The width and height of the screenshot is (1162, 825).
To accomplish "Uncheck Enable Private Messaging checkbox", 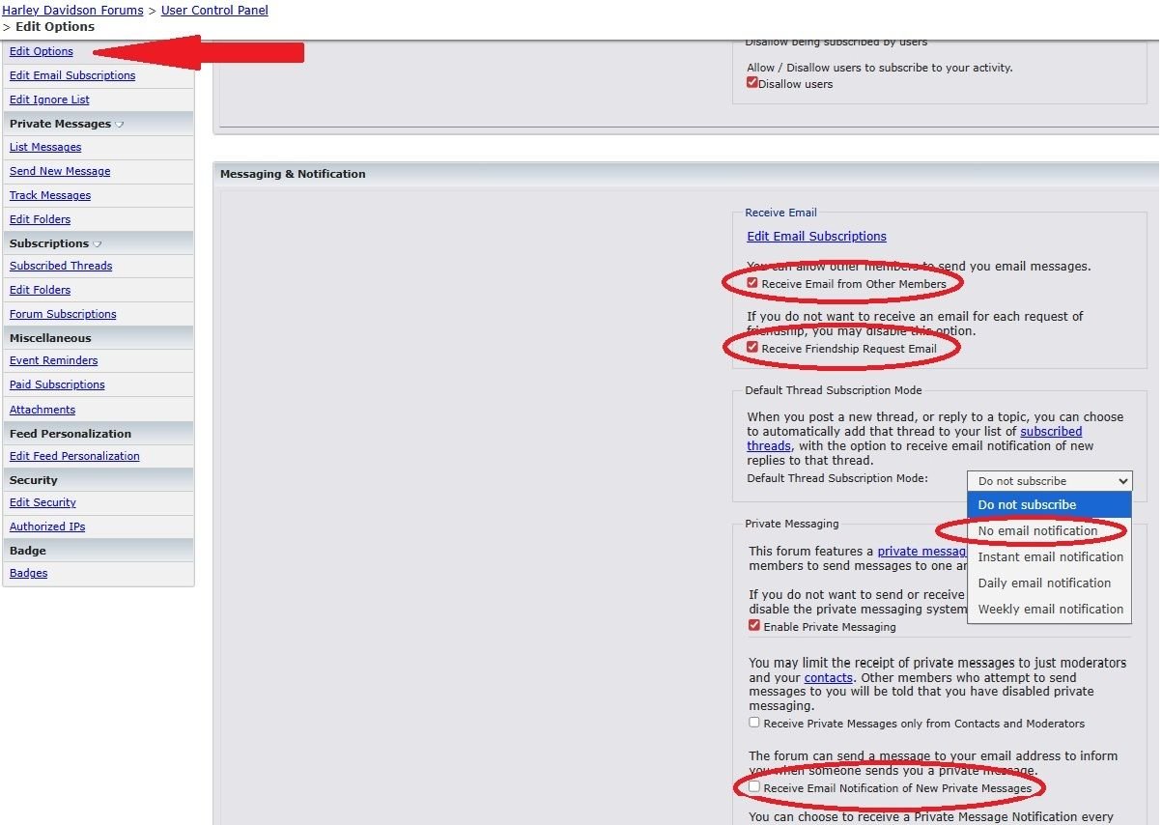I will pos(754,626).
